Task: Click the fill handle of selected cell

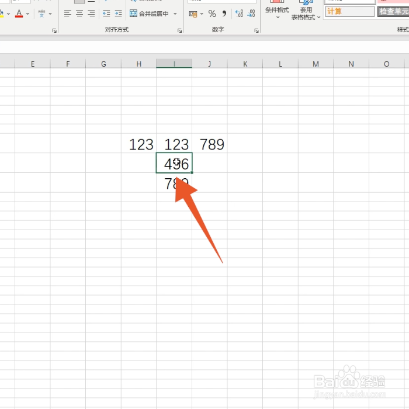Action: [192, 172]
